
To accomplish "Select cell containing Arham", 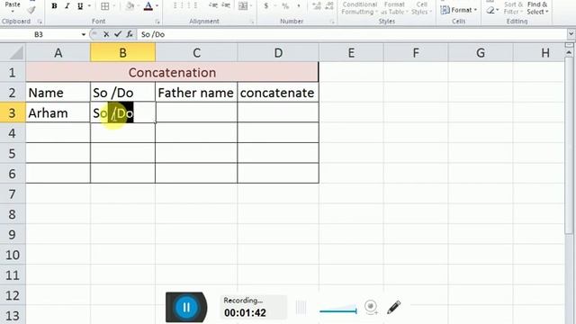I will coord(58,113).
